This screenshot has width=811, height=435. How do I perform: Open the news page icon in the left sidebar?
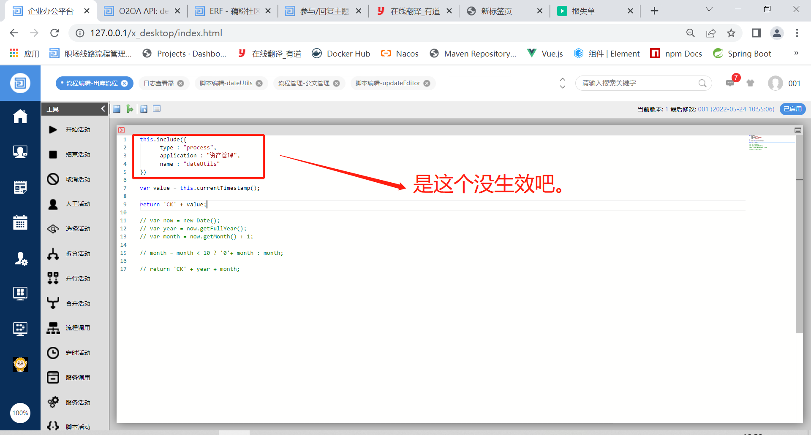click(20, 187)
